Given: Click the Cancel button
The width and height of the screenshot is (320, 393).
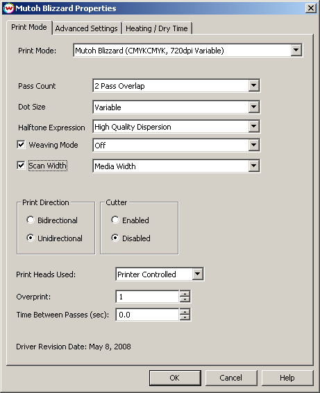Looking at the screenshot, I should [231, 378].
